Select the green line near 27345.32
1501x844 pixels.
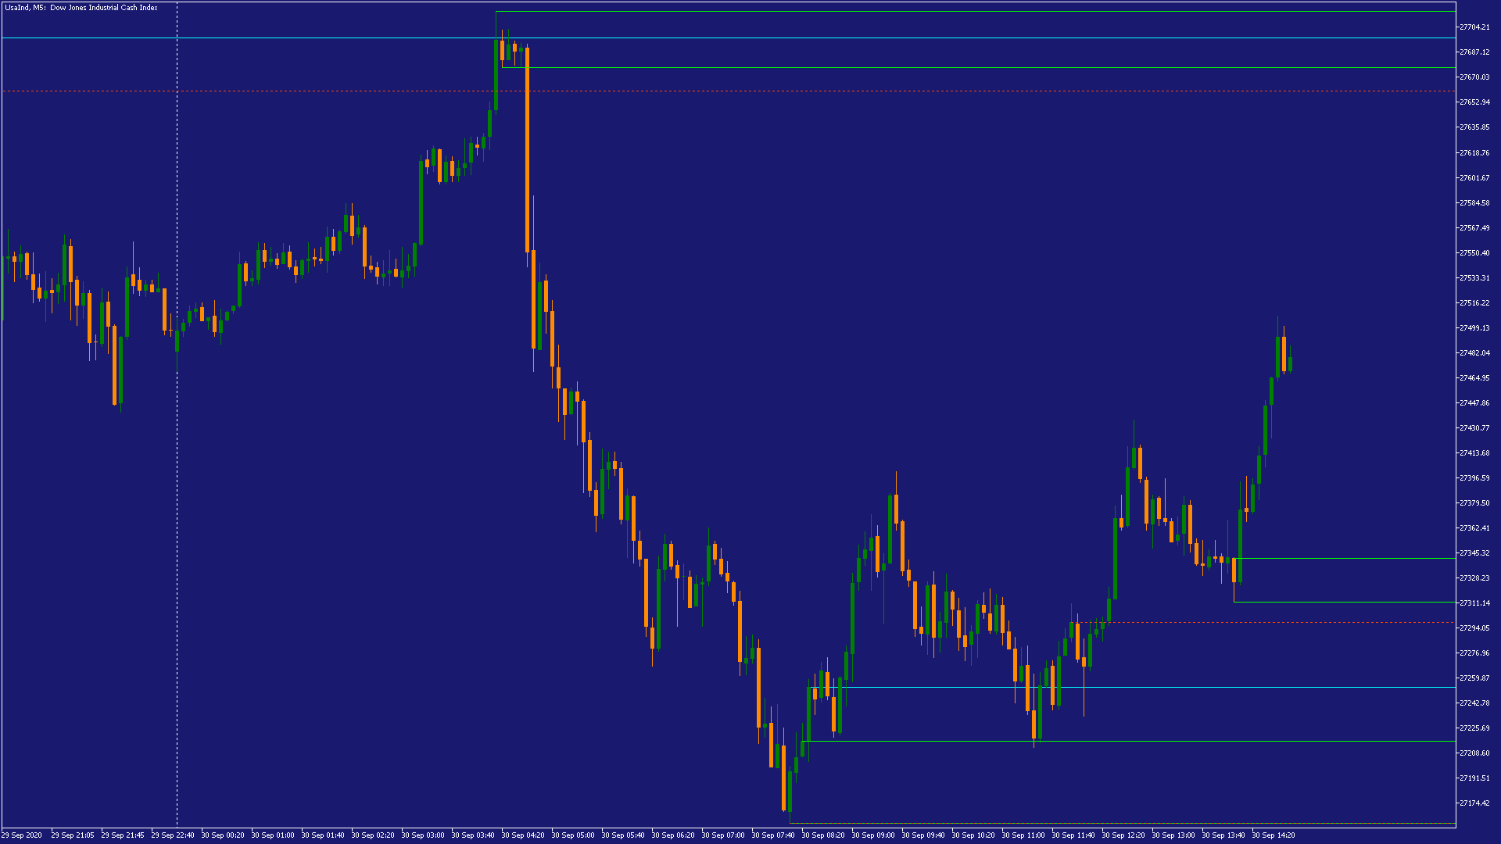[x=1345, y=559]
